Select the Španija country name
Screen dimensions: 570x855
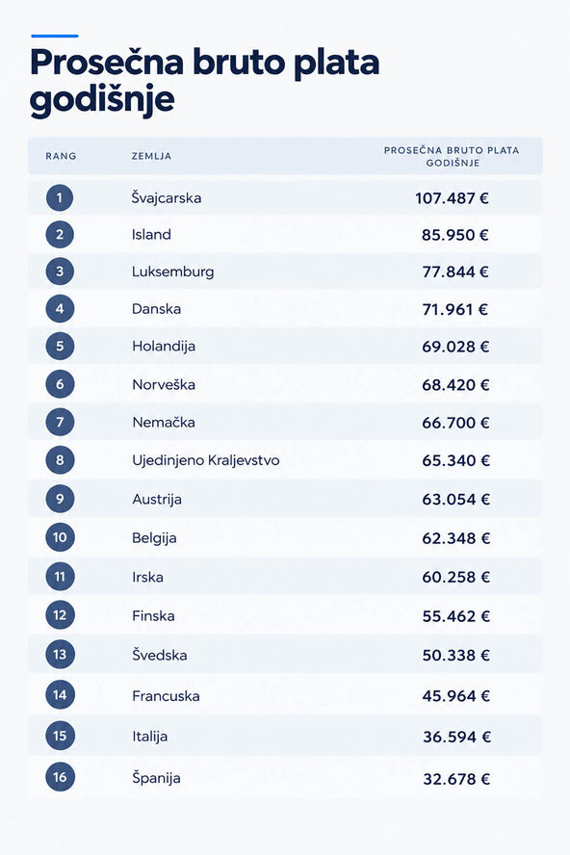(x=156, y=778)
